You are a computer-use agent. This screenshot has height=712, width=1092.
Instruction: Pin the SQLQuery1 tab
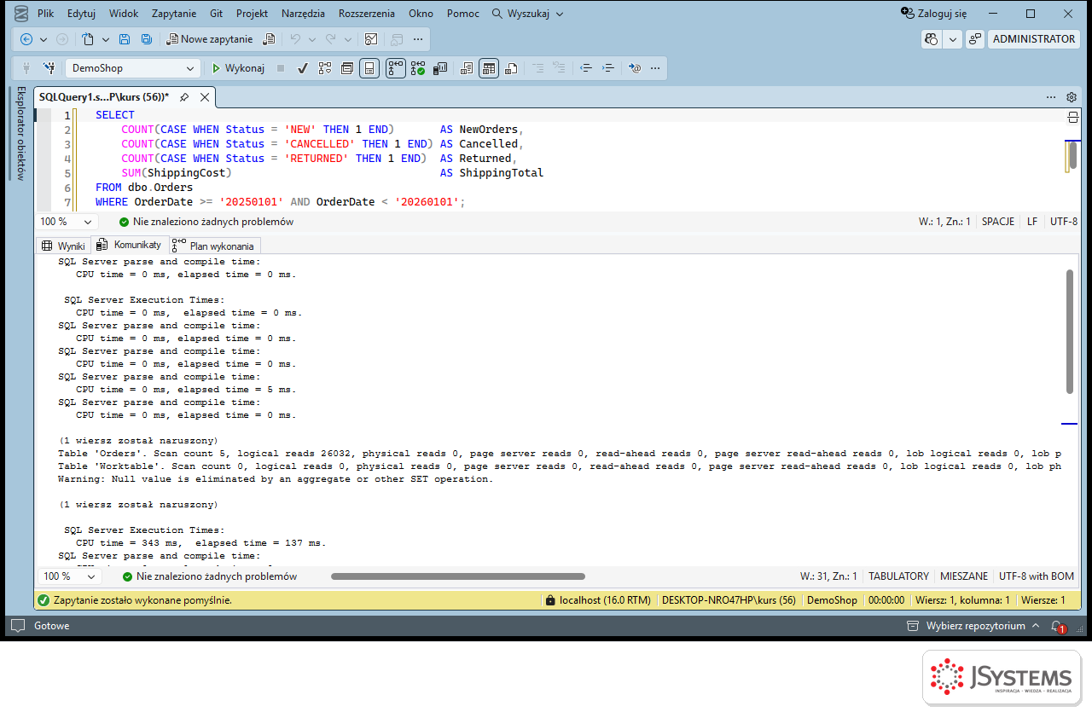coord(184,97)
